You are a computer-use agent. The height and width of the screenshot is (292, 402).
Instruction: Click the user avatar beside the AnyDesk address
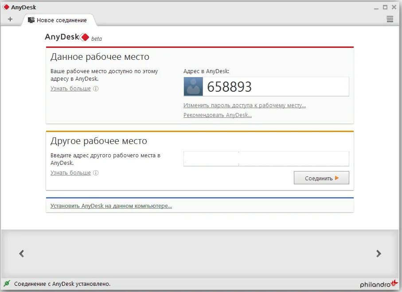pos(193,87)
